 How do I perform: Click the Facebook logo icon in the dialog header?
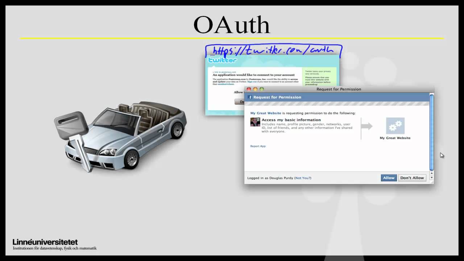point(250,97)
